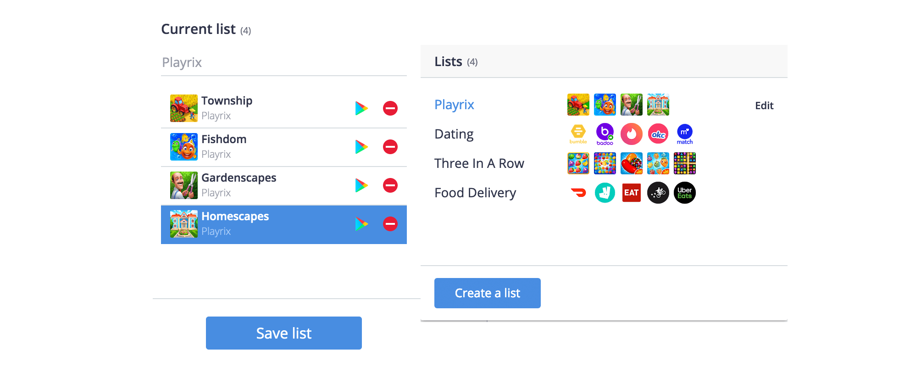Remove Homescapes from the current list

point(390,224)
